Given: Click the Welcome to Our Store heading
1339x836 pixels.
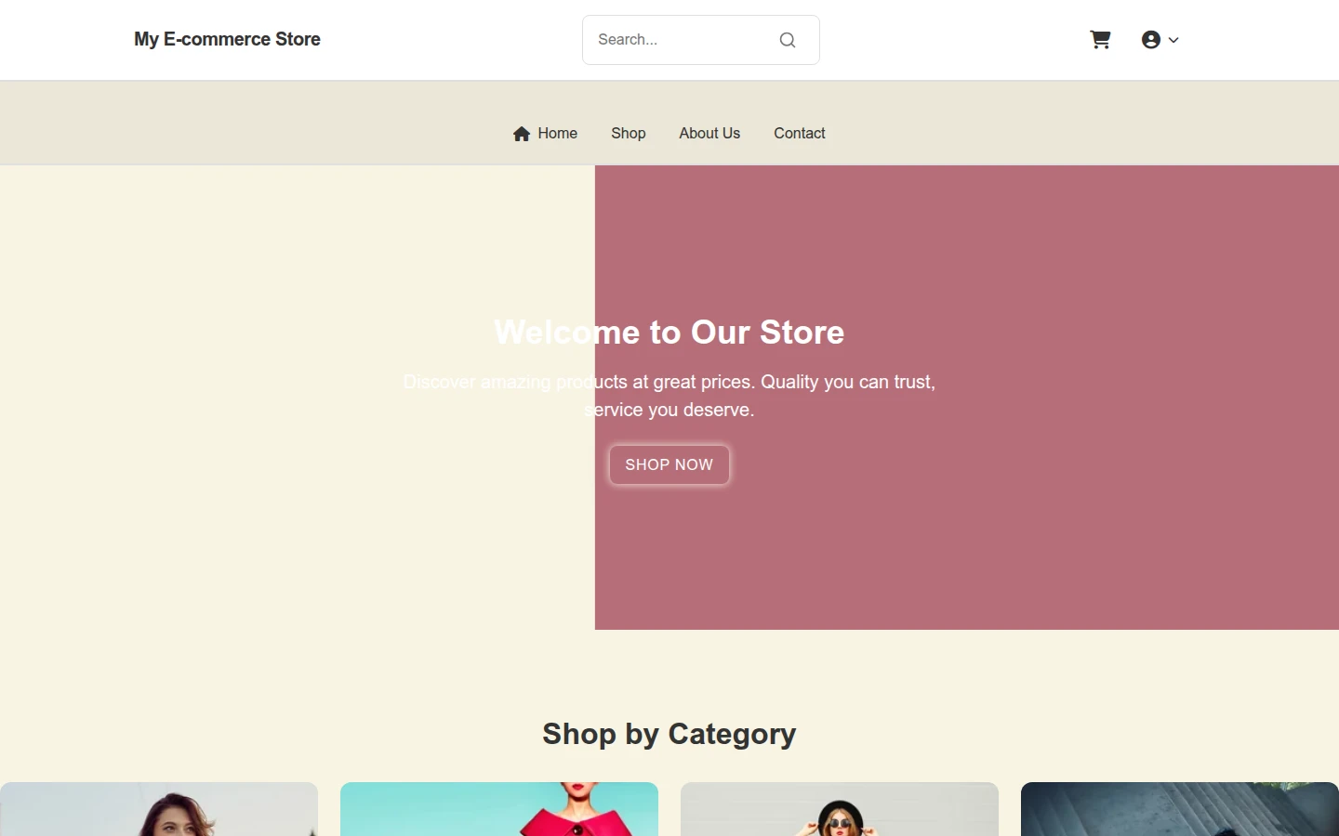Looking at the screenshot, I should 669,333.
